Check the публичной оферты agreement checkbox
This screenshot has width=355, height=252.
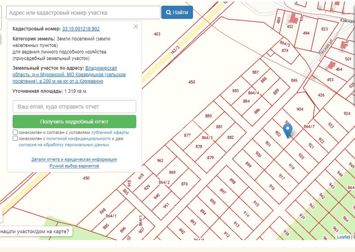[15, 132]
